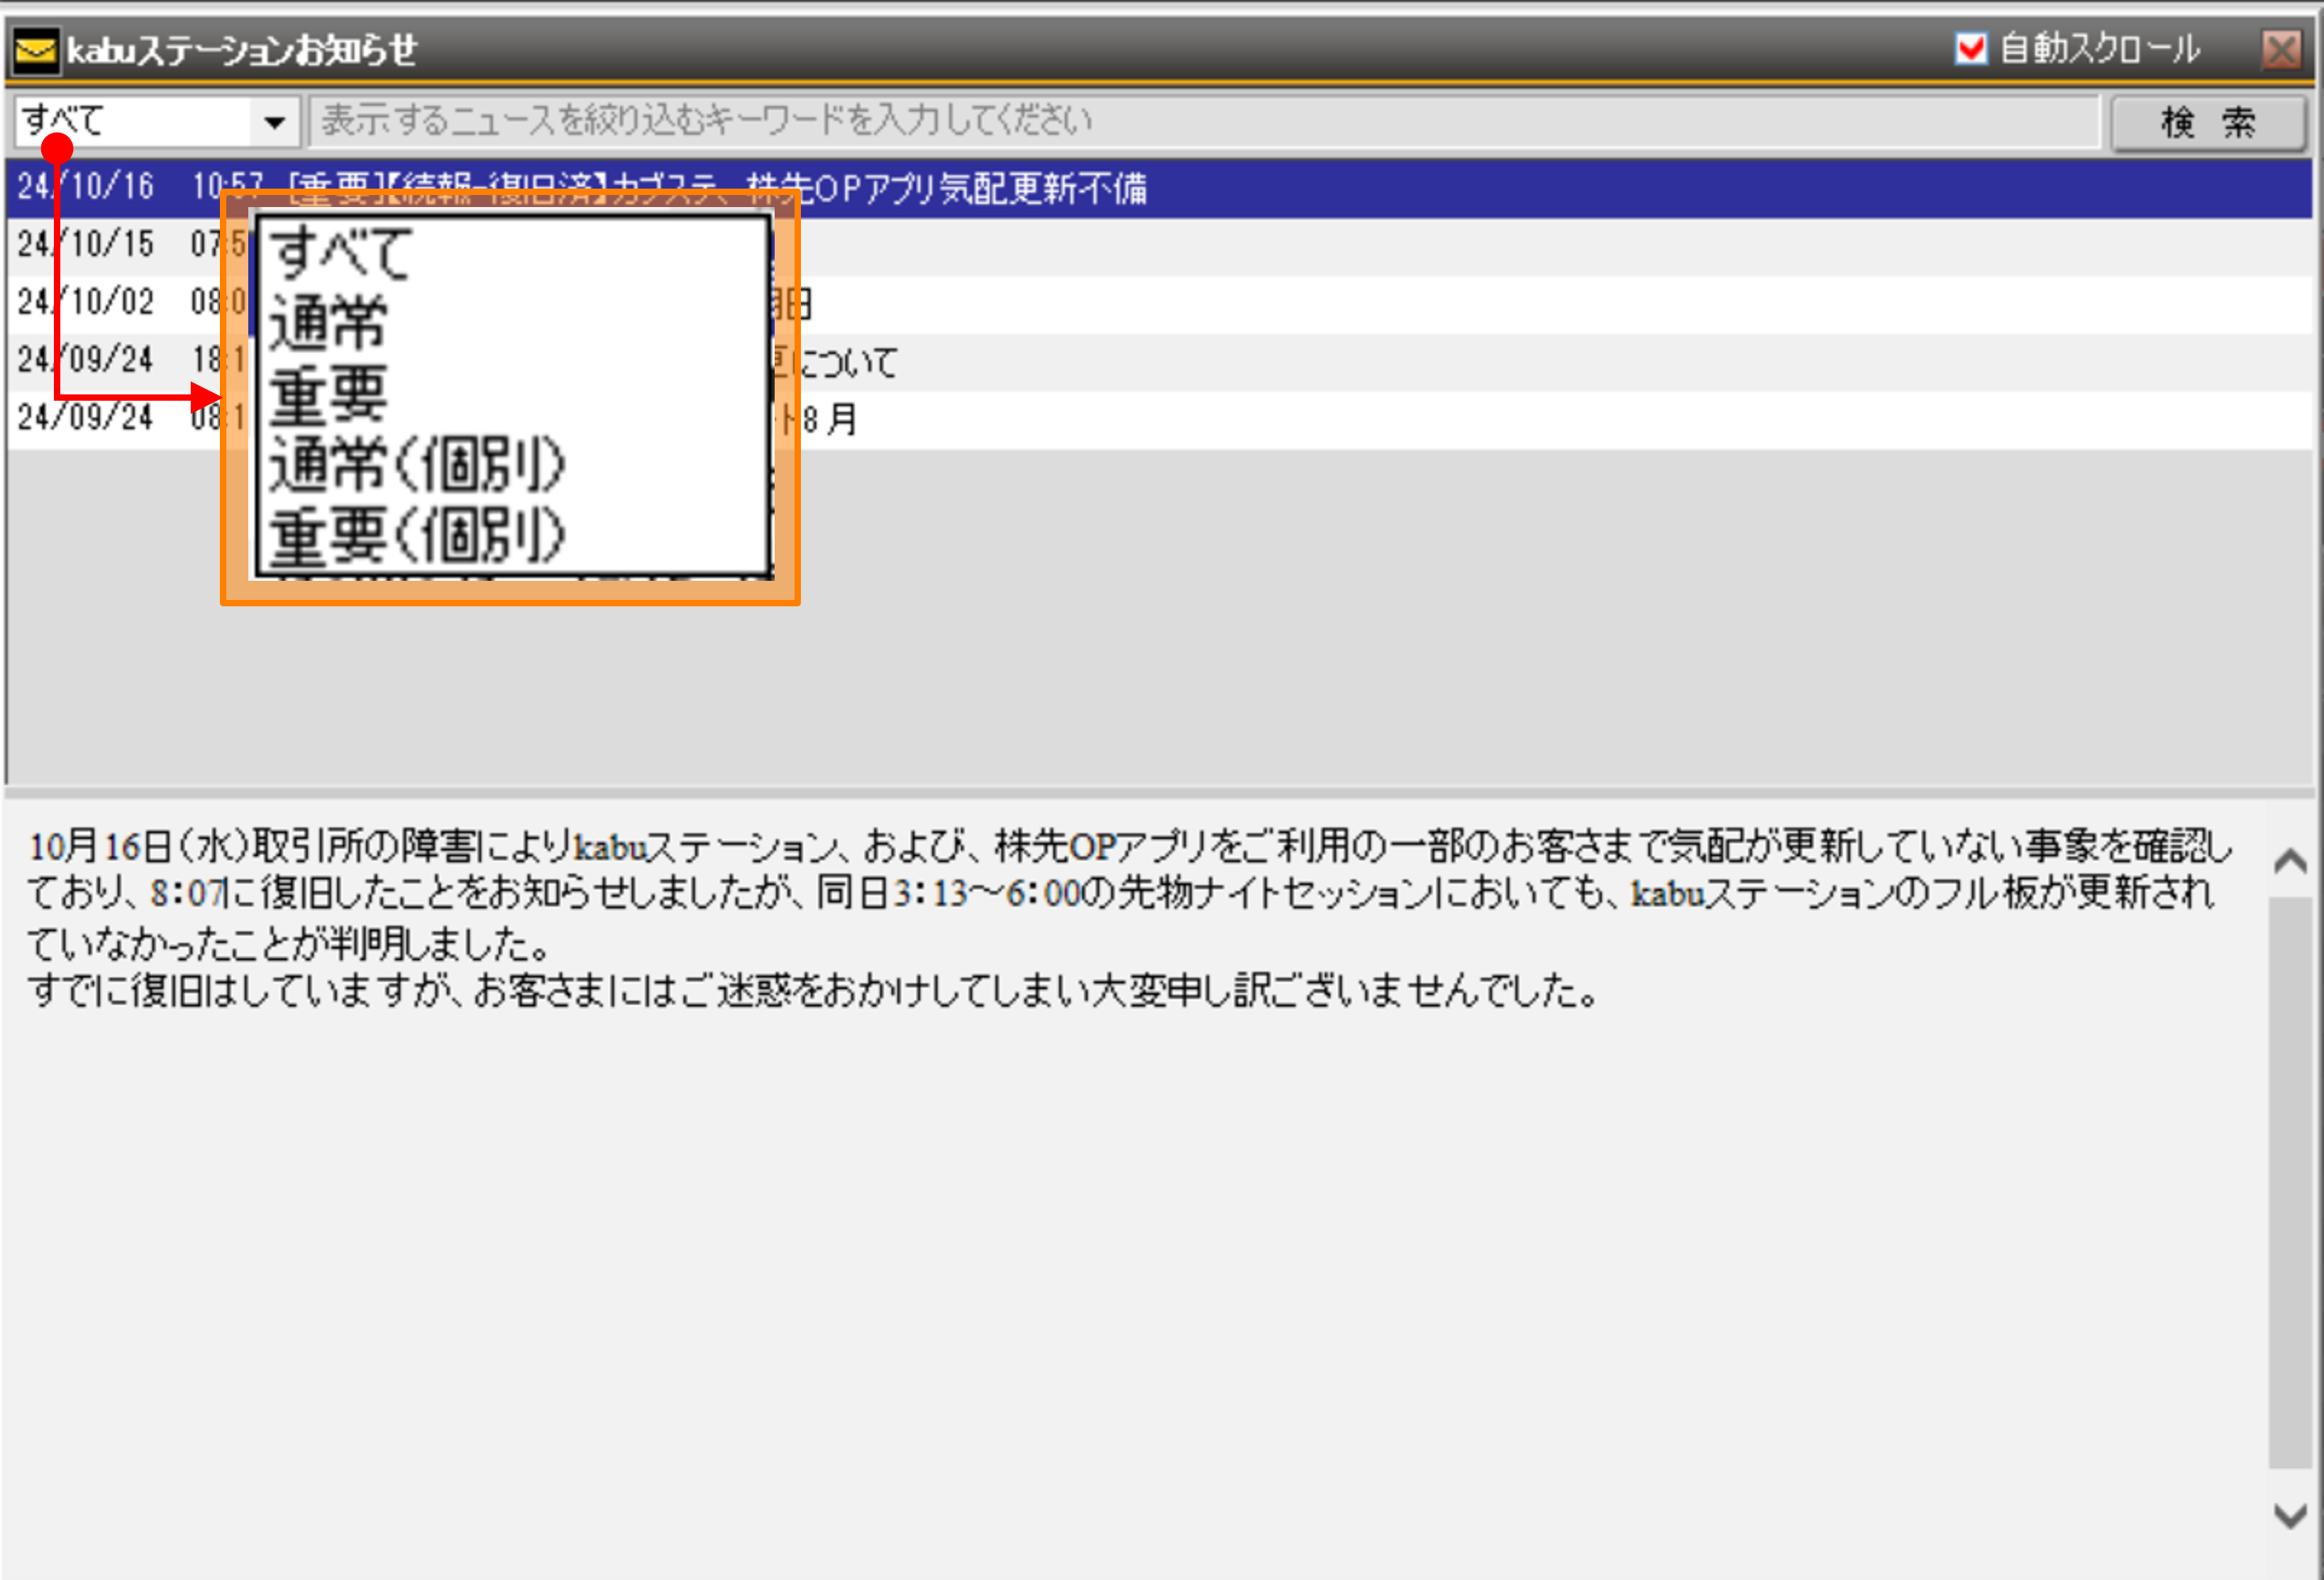The image size is (2324, 1580).
Task: Click the message body scroll-down arrow
Action: 2290,1515
